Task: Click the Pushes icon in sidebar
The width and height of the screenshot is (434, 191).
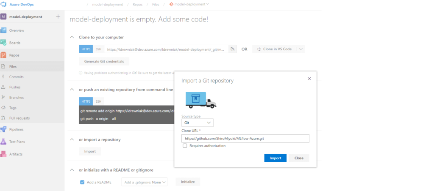Action: click(x=3, y=87)
